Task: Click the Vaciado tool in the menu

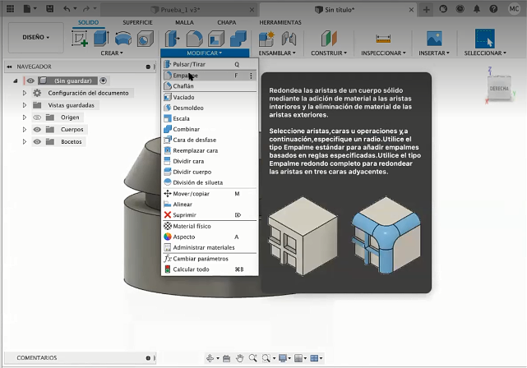Action: click(183, 97)
